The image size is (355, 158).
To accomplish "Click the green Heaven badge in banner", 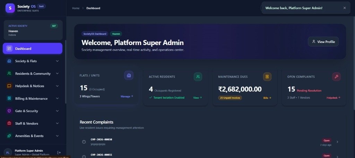I will (x=116, y=34).
